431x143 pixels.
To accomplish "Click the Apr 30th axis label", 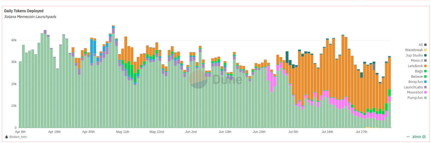I will (x=88, y=132).
